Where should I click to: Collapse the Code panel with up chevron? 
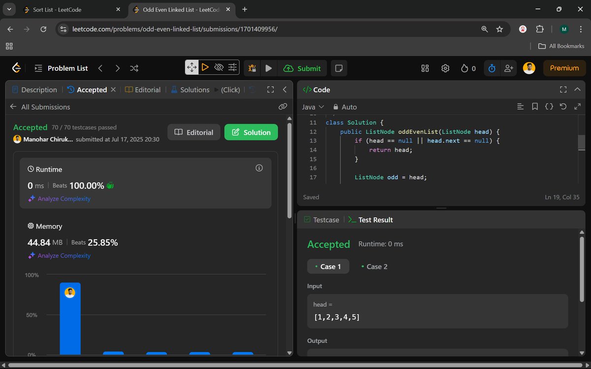578,90
